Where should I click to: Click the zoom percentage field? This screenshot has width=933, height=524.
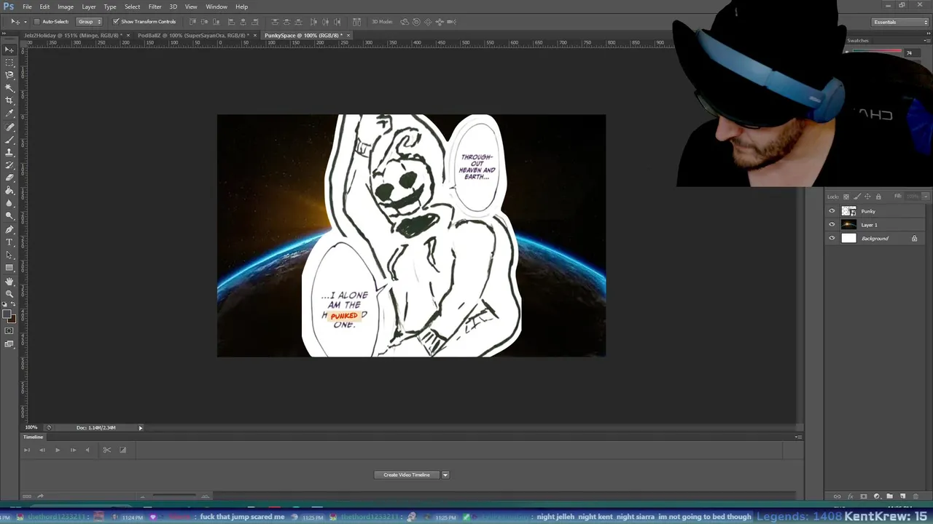pos(32,428)
